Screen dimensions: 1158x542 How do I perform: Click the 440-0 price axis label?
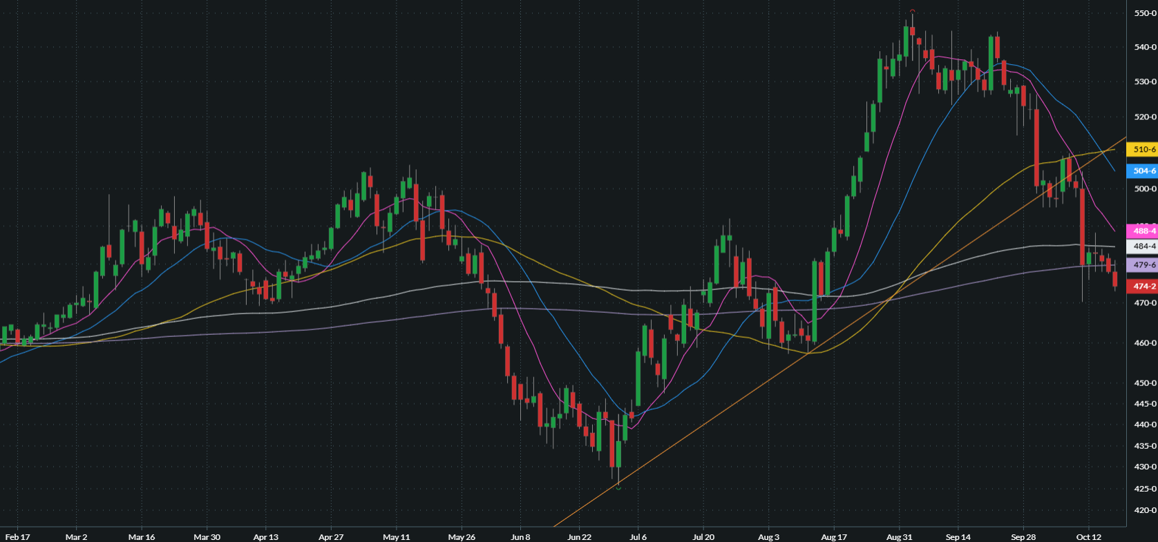coord(1145,425)
